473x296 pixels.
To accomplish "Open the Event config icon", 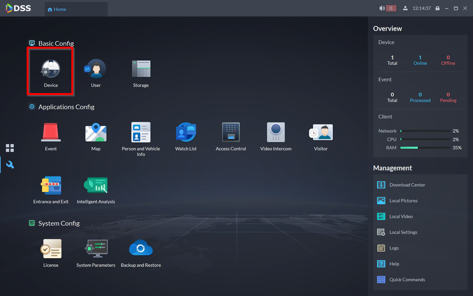I will pyautogui.click(x=51, y=134).
